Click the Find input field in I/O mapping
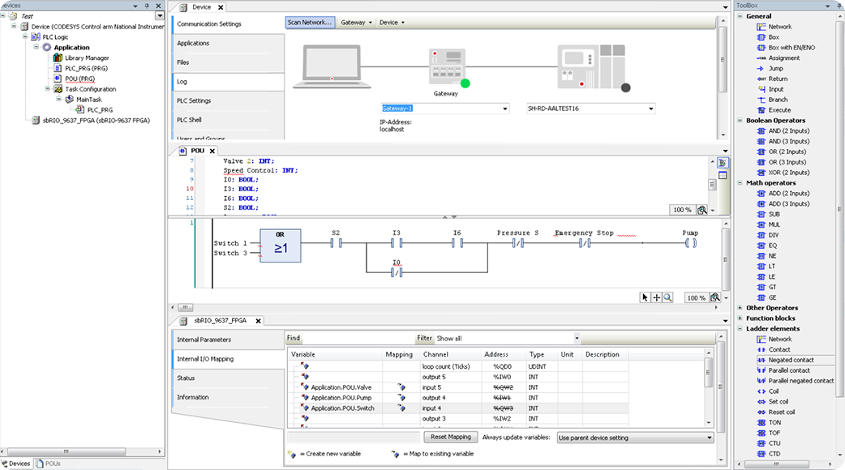The width and height of the screenshot is (845, 470). [357, 338]
